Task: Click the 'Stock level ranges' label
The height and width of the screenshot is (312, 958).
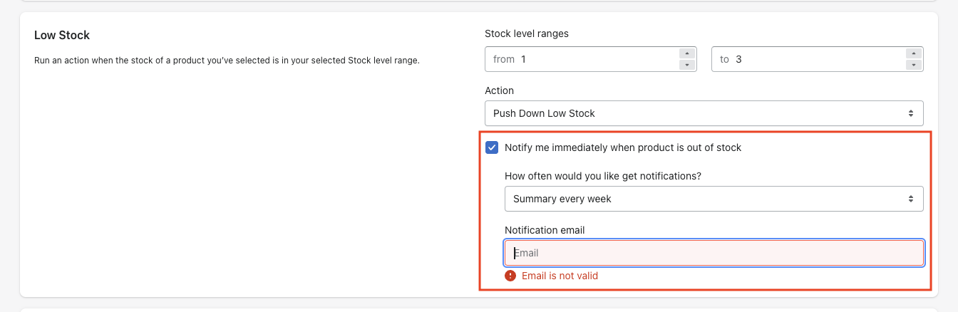Action: click(526, 33)
